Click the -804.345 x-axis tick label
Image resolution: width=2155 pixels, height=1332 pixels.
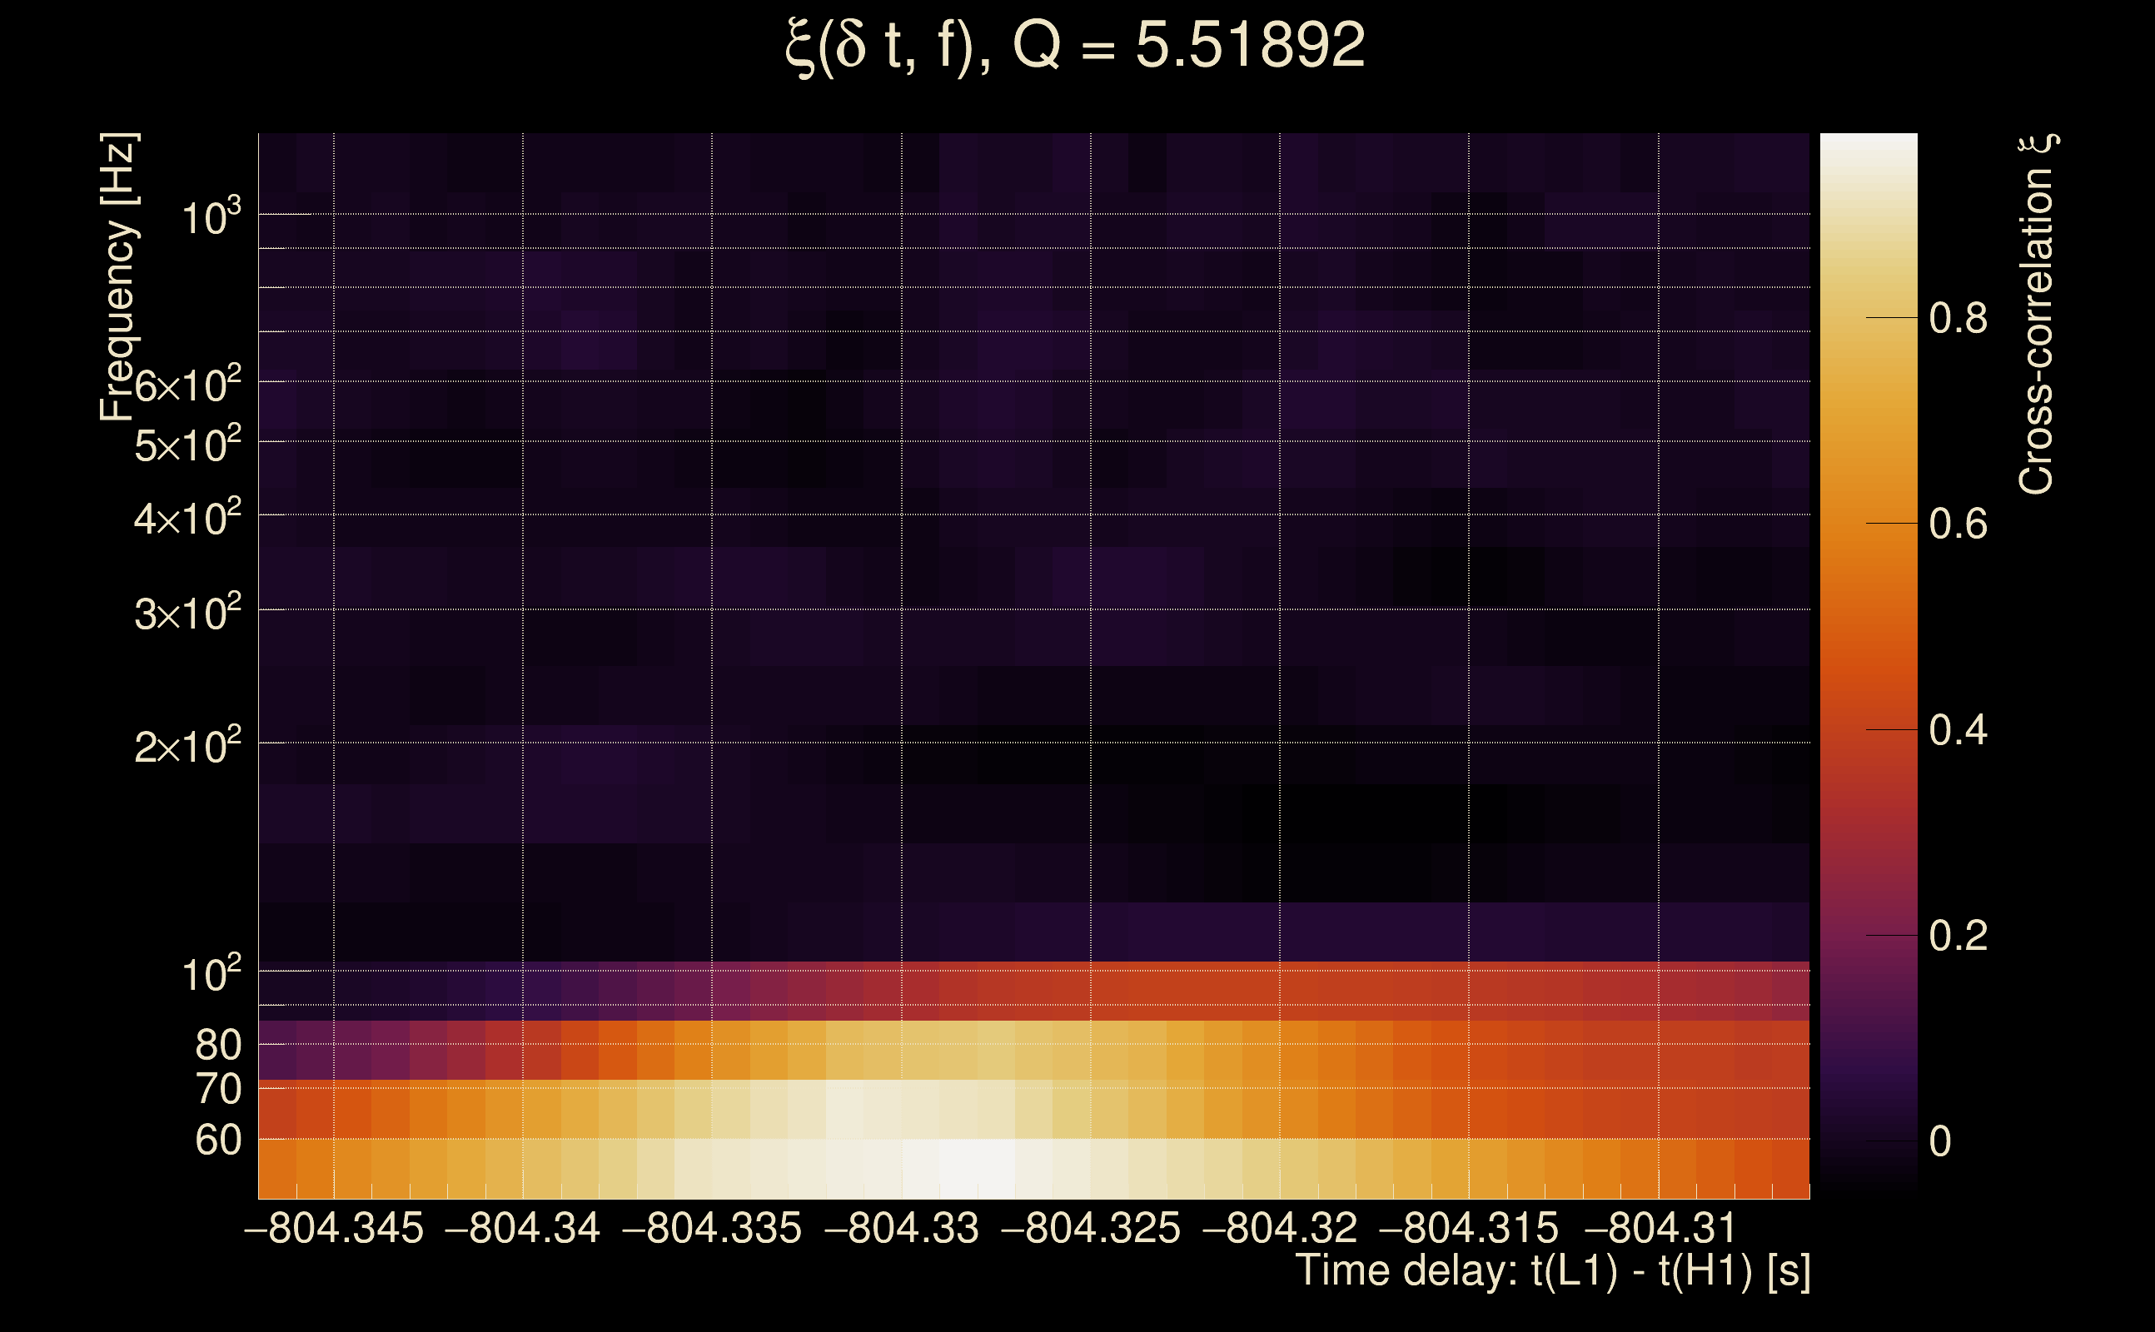pyautogui.click(x=334, y=1228)
